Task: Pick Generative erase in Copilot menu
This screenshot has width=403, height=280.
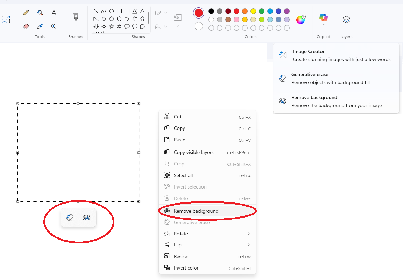Action: [336, 79]
